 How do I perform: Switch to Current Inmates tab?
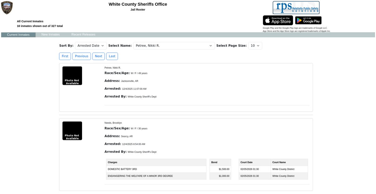click(18, 35)
